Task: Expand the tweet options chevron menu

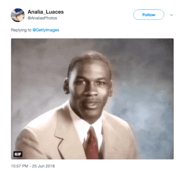Action: click(x=172, y=15)
